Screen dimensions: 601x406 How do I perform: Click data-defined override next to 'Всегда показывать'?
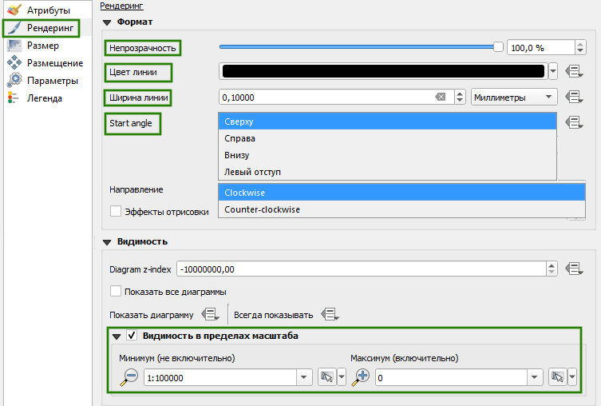click(x=330, y=315)
